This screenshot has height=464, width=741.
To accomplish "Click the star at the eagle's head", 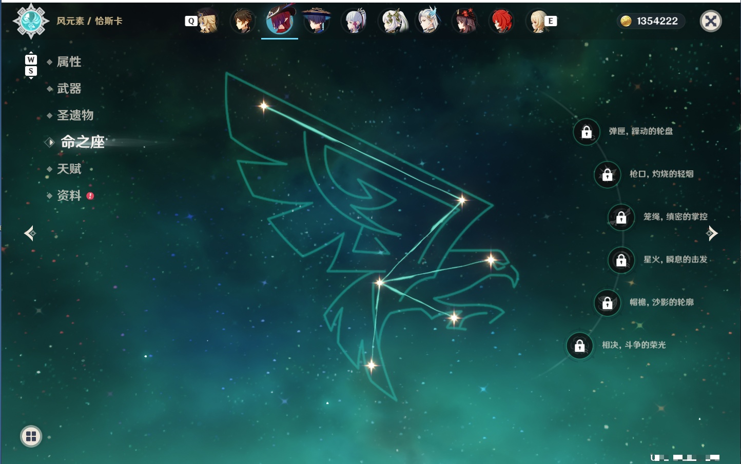I will point(491,260).
